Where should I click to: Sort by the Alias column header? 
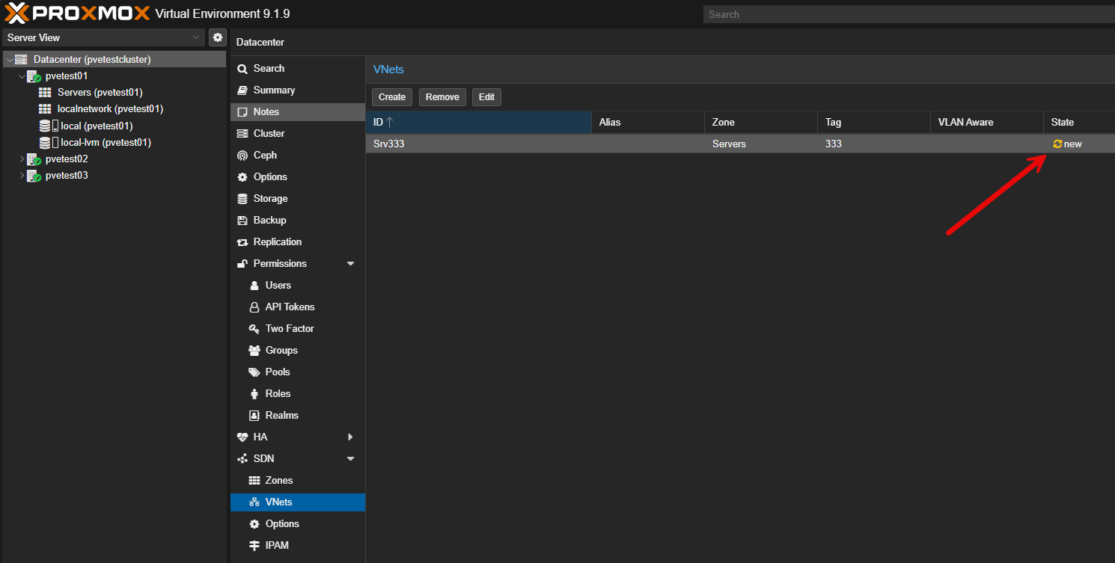click(x=648, y=123)
